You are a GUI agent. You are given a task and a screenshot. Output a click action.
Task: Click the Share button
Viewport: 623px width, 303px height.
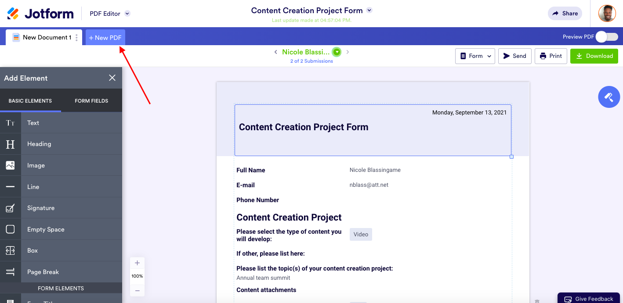pos(565,14)
